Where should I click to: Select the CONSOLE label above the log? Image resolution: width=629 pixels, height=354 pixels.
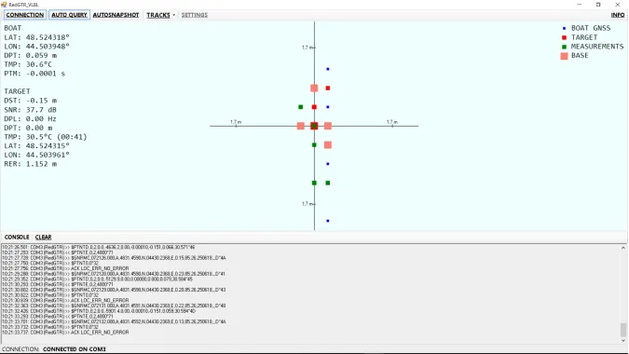point(17,237)
